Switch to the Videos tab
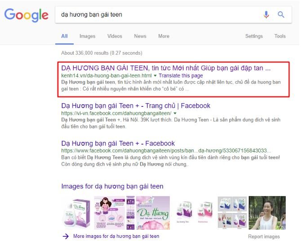 [115, 36]
